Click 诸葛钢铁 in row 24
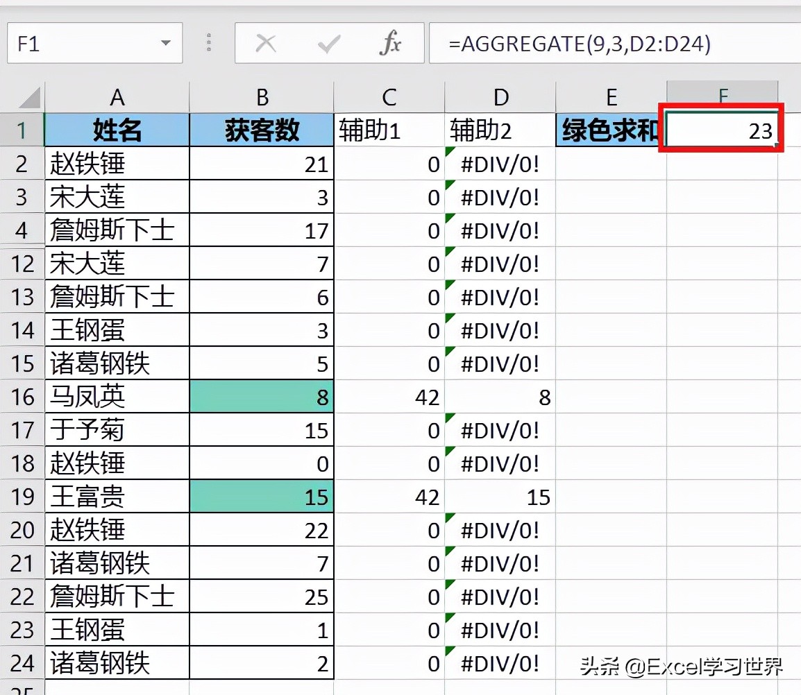Image resolution: width=801 pixels, height=695 pixels. 117,663
